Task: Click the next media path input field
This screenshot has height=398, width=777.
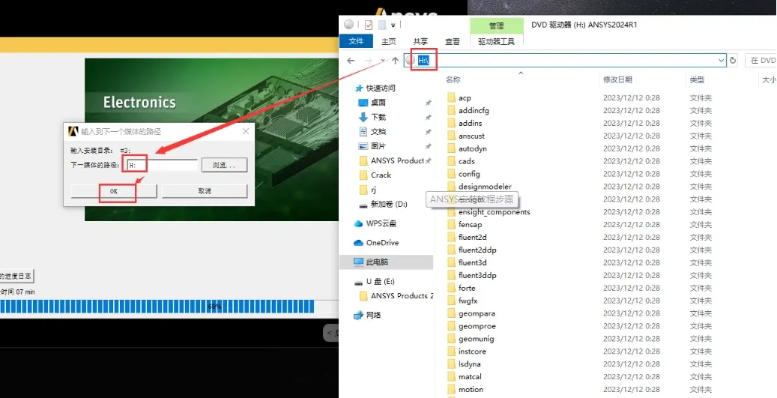Action: [x=162, y=165]
